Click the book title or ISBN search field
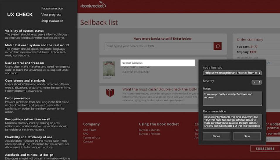 tap(159, 46)
